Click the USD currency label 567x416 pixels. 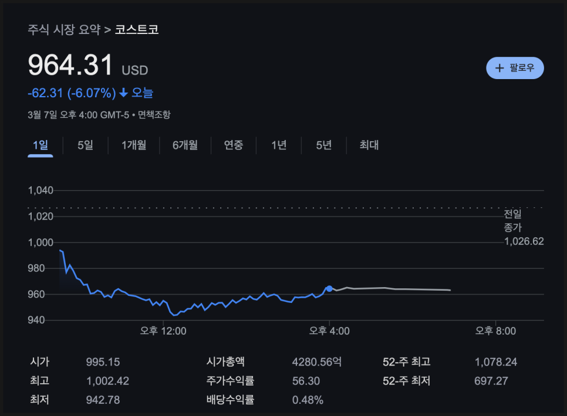(x=135, y=70)
